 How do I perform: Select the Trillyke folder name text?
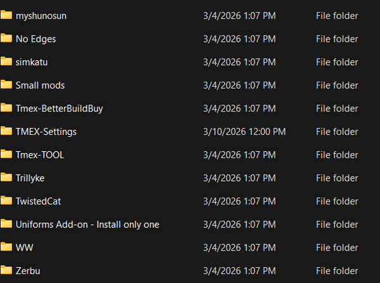30,178
